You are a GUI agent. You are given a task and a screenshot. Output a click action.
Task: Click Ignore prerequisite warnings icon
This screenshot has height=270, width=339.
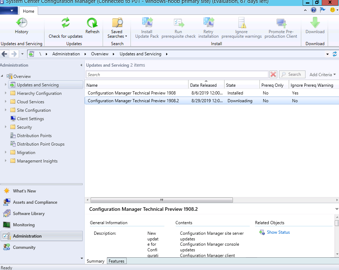pyautogui.click(x=242, y=23)
